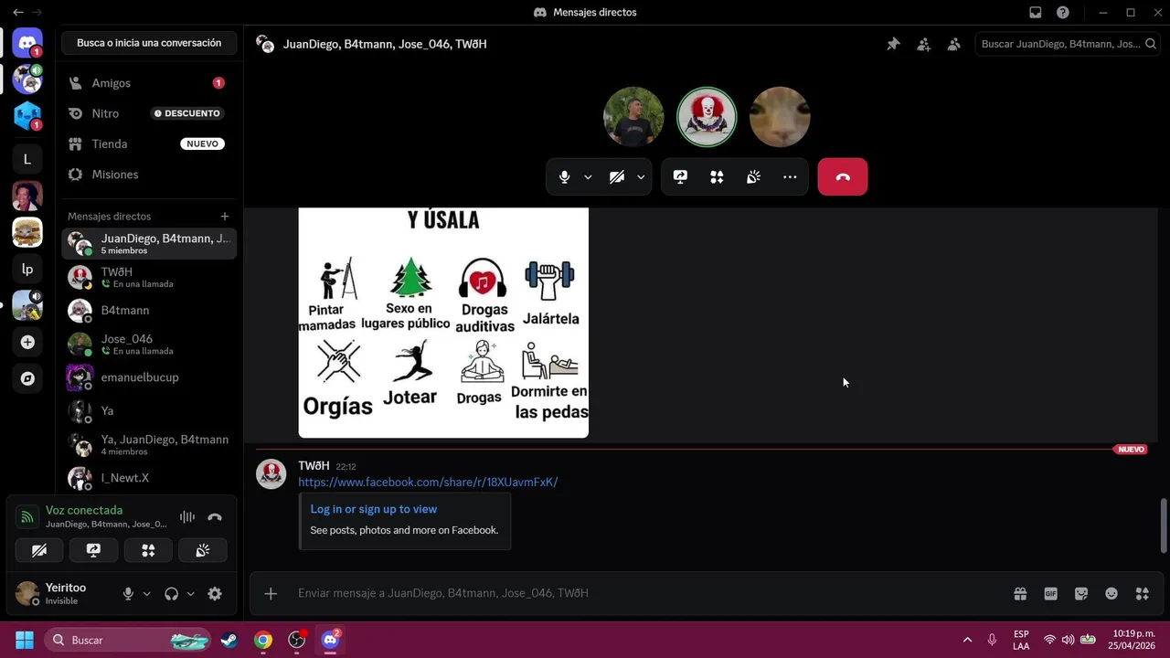The width and height of the screenshot is (1170, 658).
Task: Open the burger avatar server
Action: tap(27, 232)
